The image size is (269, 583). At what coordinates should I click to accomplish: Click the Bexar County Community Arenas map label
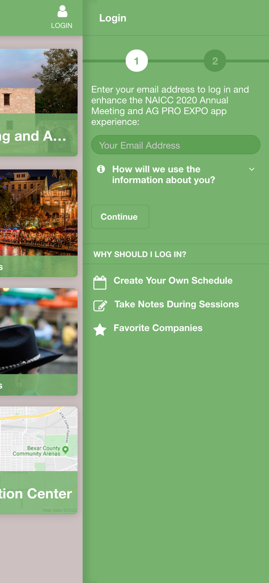tap(37, 451)
